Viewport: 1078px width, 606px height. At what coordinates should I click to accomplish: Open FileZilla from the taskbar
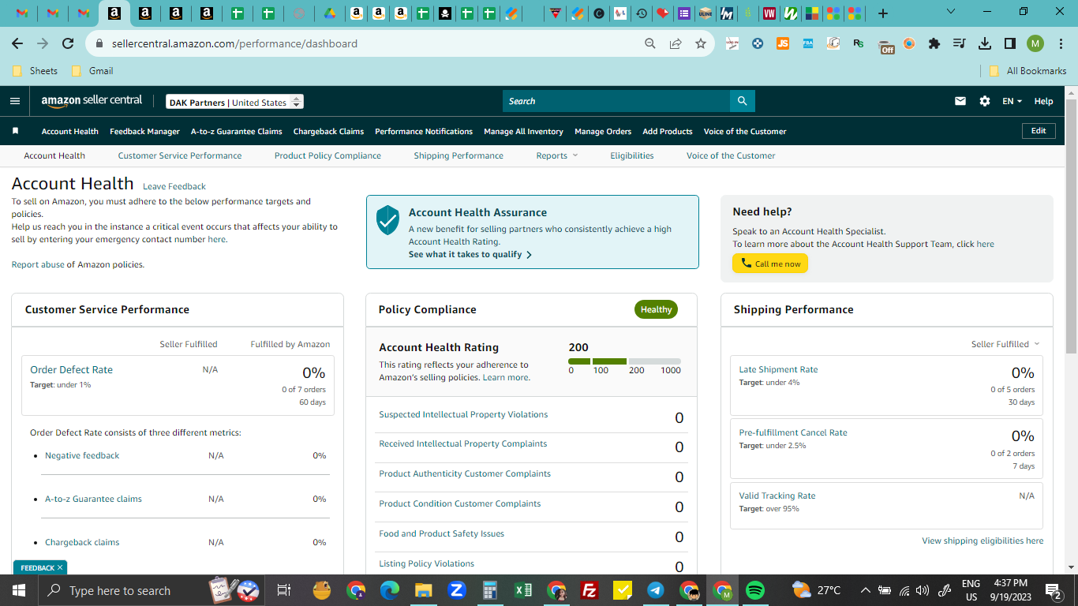click(589, 590)
